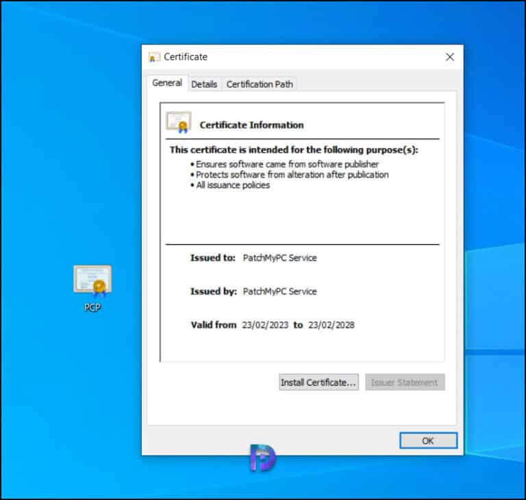Click Install Certificate button

(x=318, y=383)
